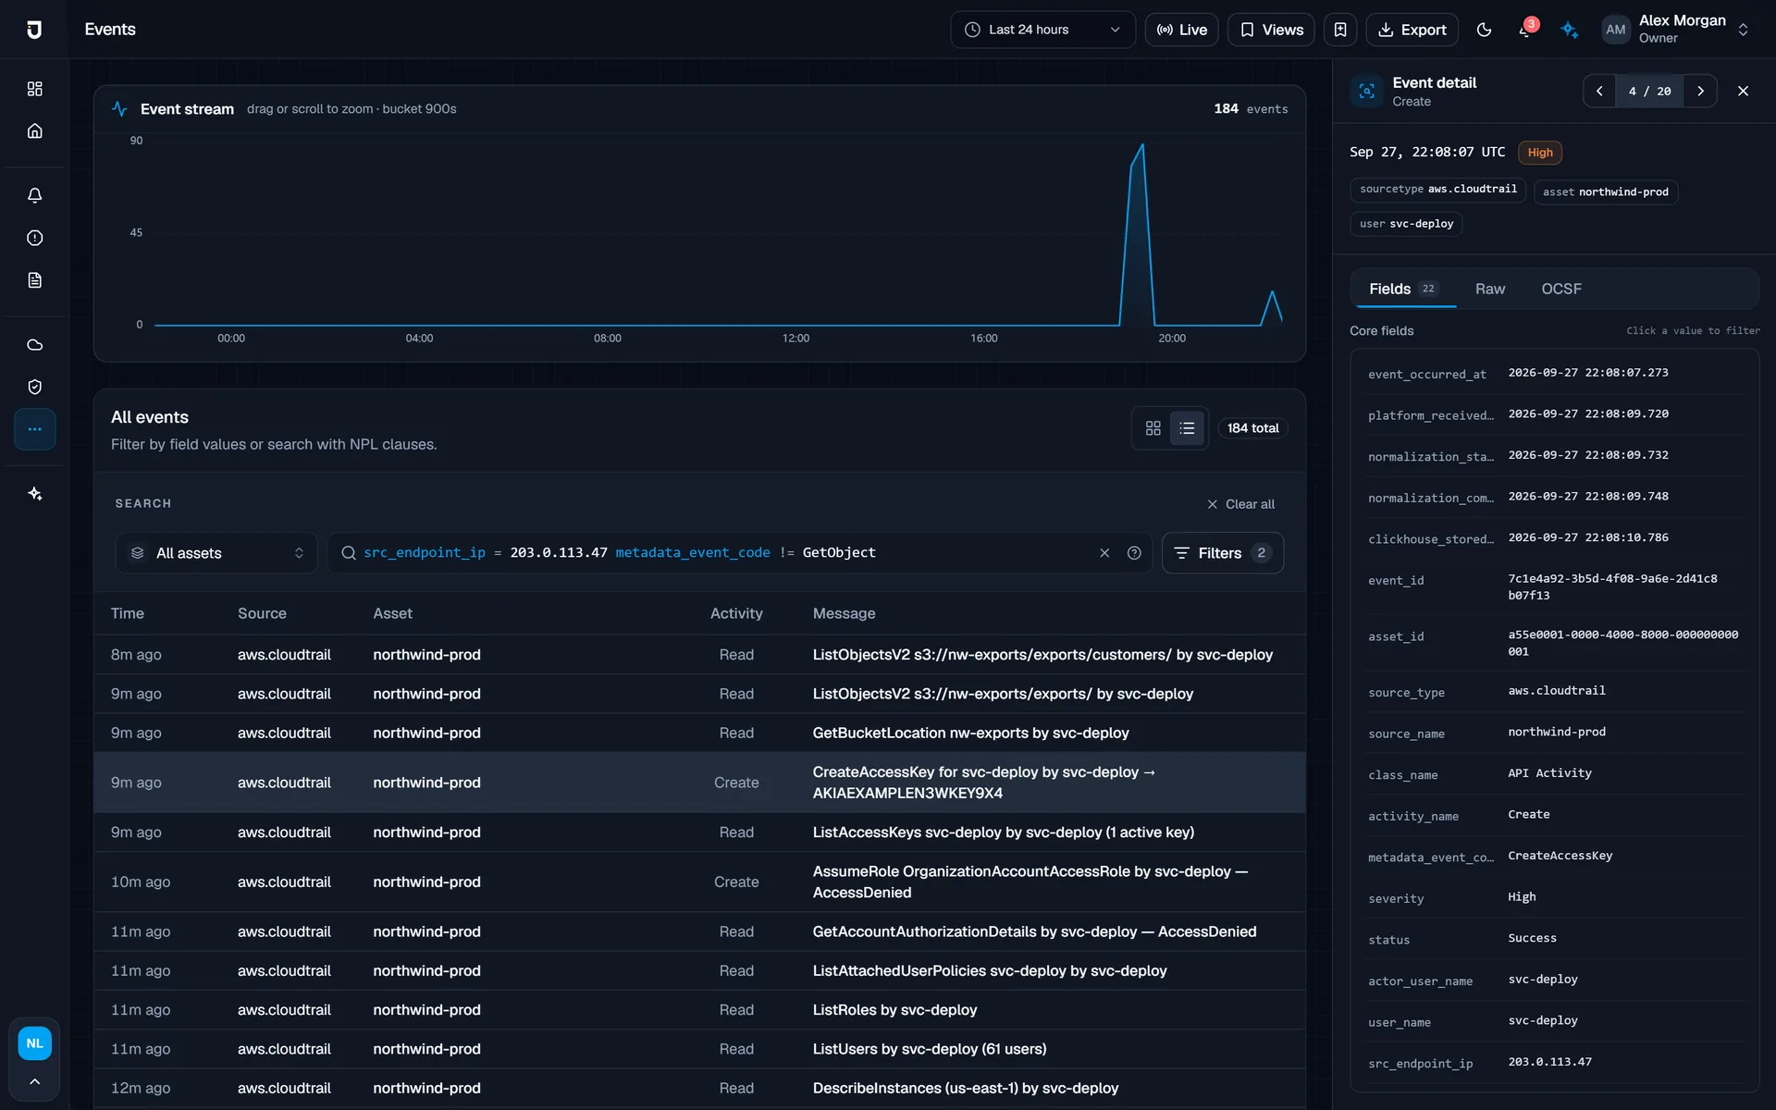Switch to the OCSF tab
The height and width of the screenshot is (1110, 1776).
coord(1560,289)
